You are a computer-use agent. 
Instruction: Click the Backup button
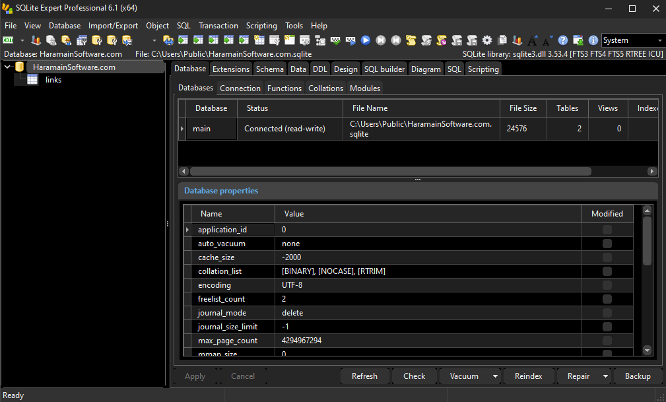pos(638,376)
